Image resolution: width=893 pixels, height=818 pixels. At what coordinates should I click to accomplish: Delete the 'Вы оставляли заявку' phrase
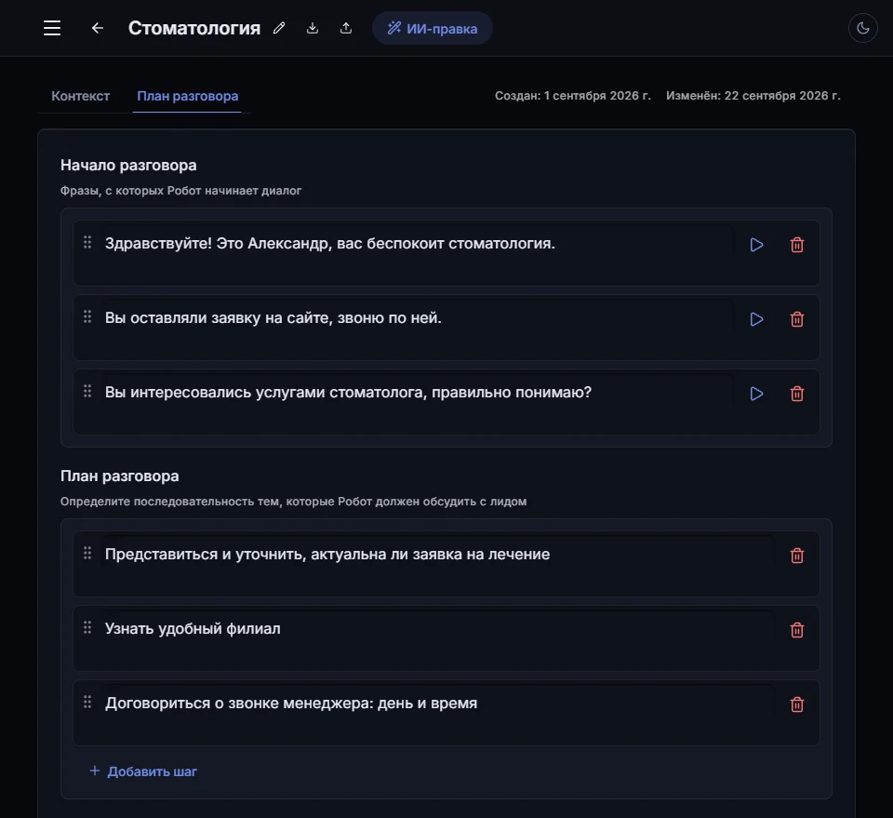pyautogui.click(x=797, y=319)
